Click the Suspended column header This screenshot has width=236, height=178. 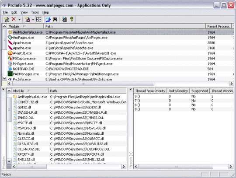200,91
